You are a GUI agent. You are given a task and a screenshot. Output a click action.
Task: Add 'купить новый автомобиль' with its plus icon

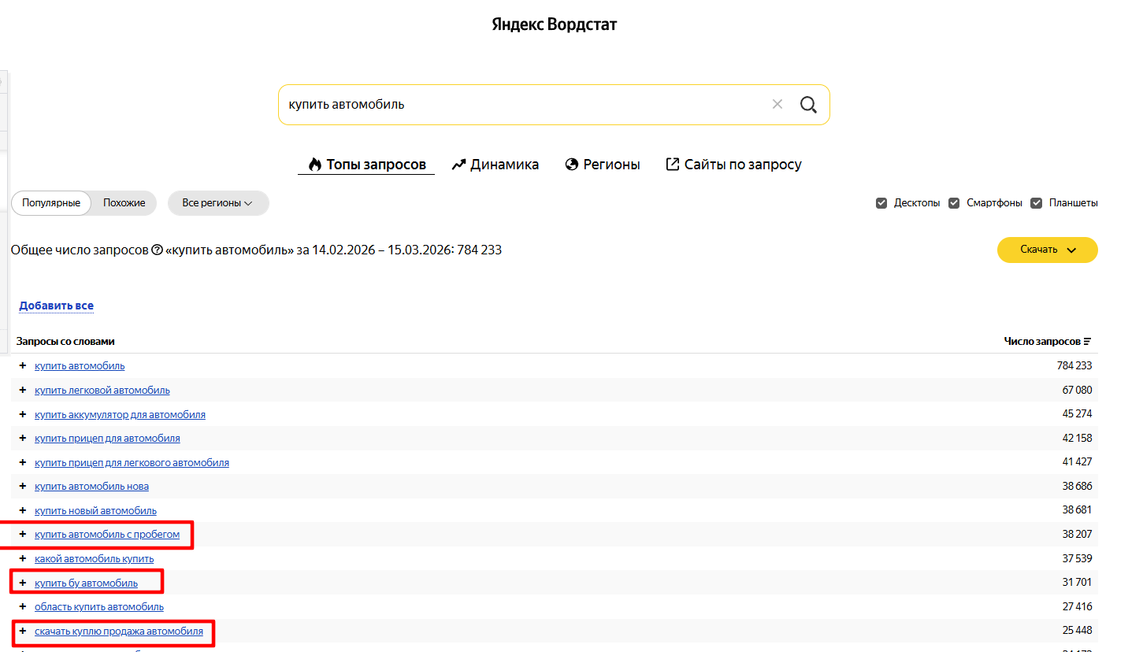[x=23, y=510]
